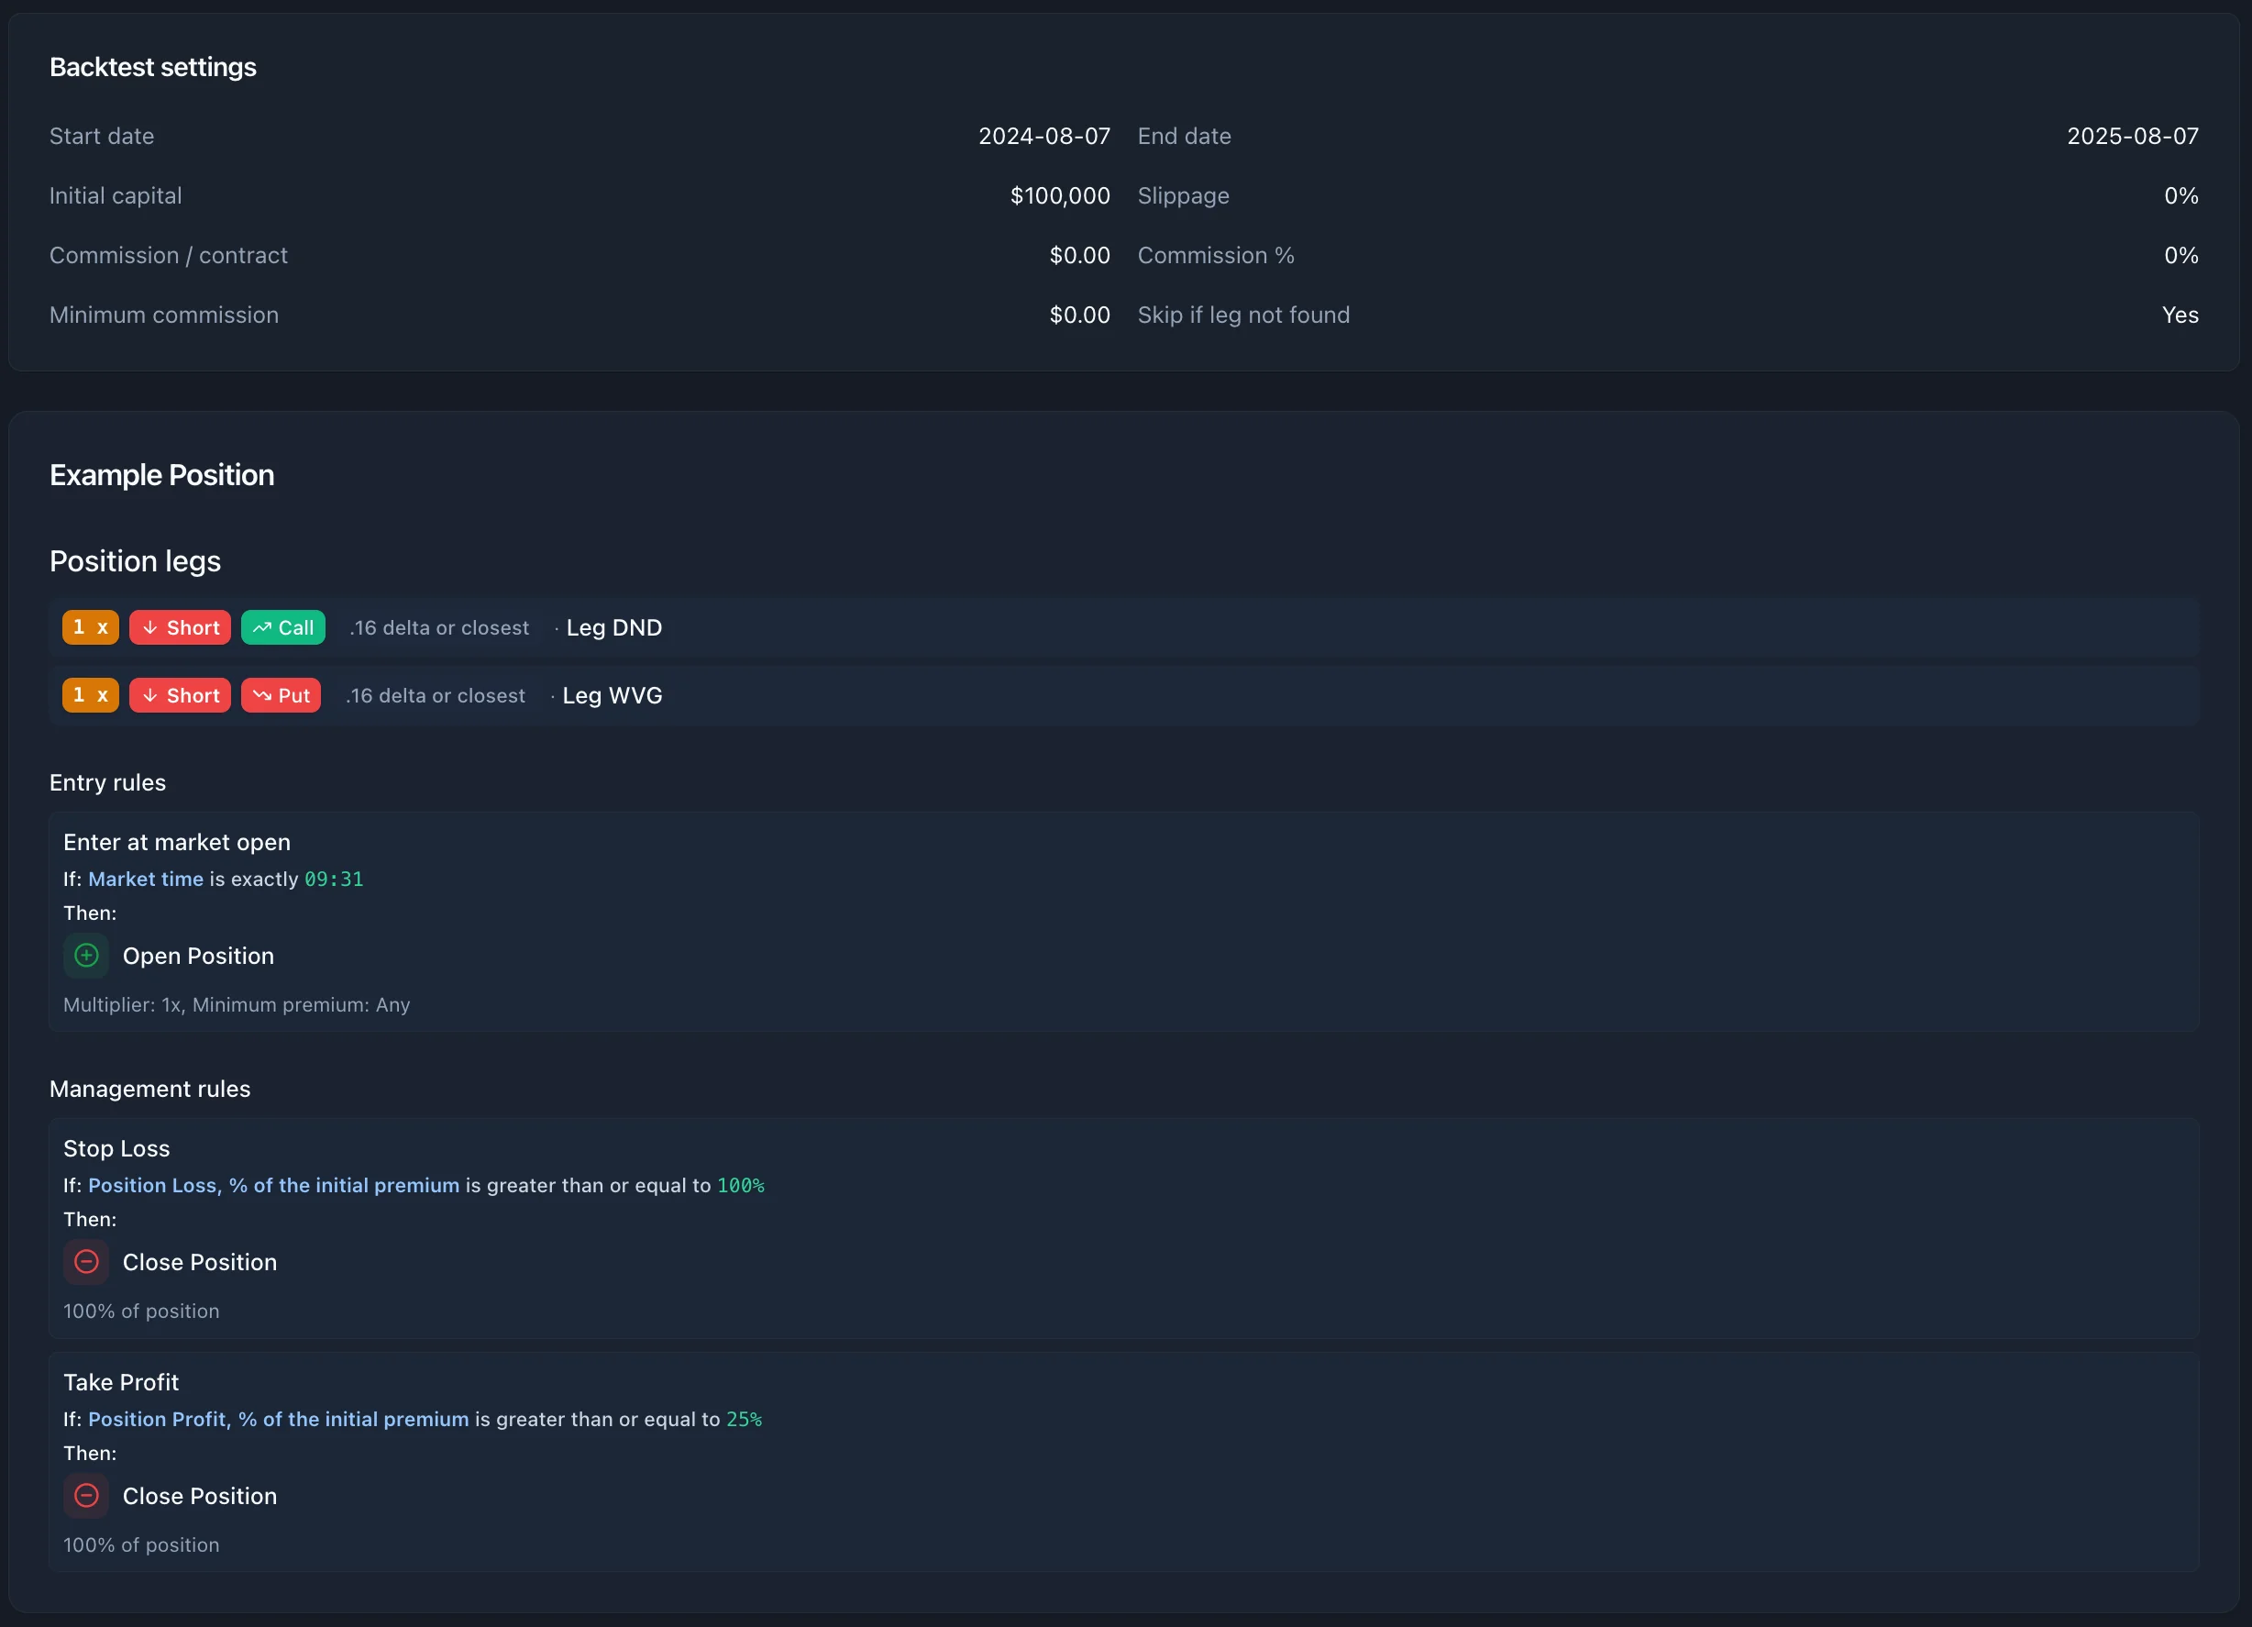Click the 100% stop loss threshold value

click(x=741, y=1185)
